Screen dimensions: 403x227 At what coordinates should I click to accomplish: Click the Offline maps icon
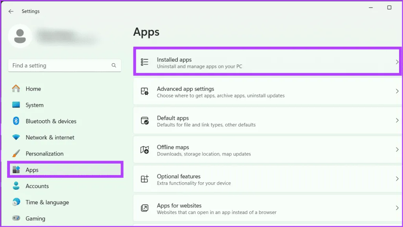click(x=145, y=150)
